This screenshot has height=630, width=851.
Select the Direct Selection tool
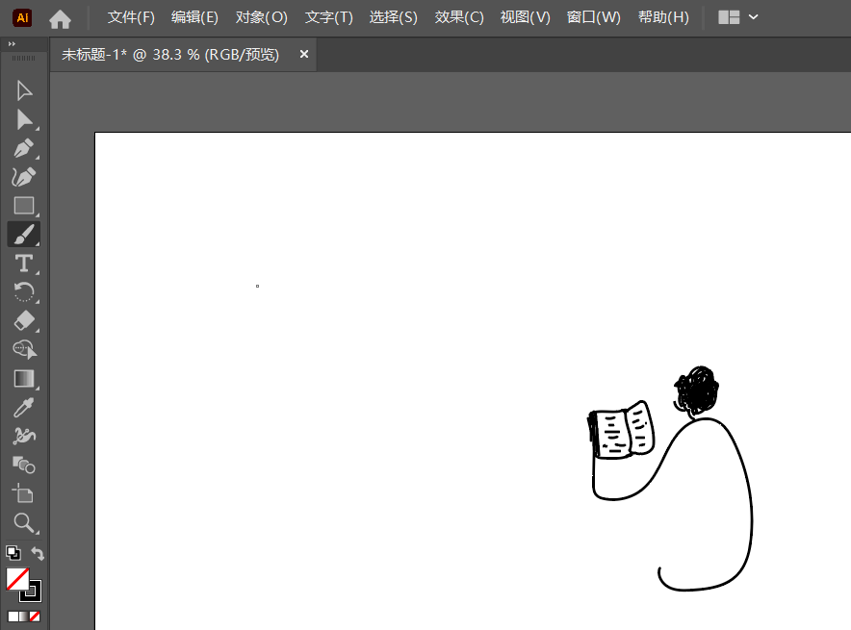click(x=24, y=119)
